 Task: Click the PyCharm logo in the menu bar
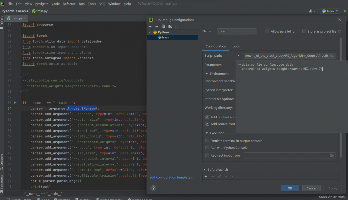coord(2,4)
